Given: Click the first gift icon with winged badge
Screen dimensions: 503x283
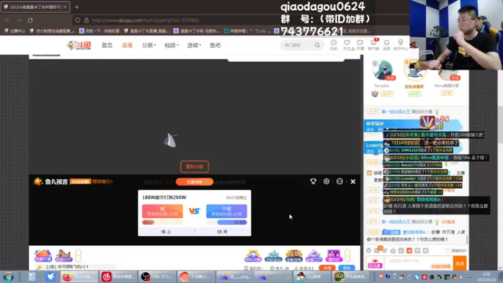Looking at the screenshot, I should (x=253, y=255).
